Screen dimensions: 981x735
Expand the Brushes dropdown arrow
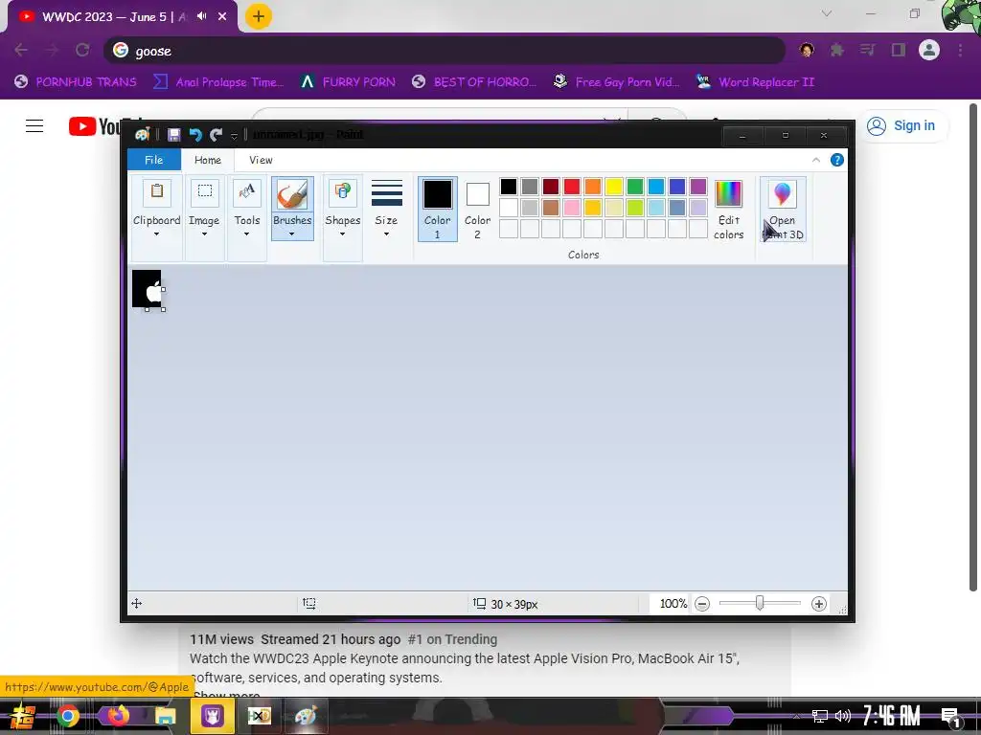[292, 234]
